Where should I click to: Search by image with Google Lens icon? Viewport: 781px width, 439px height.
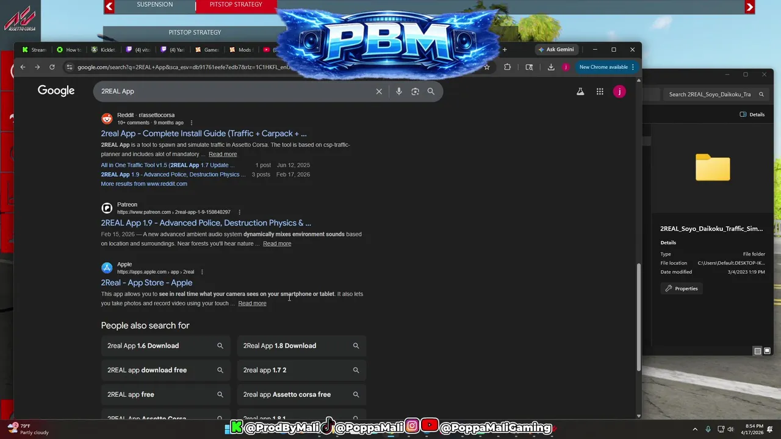coord(415,91)
